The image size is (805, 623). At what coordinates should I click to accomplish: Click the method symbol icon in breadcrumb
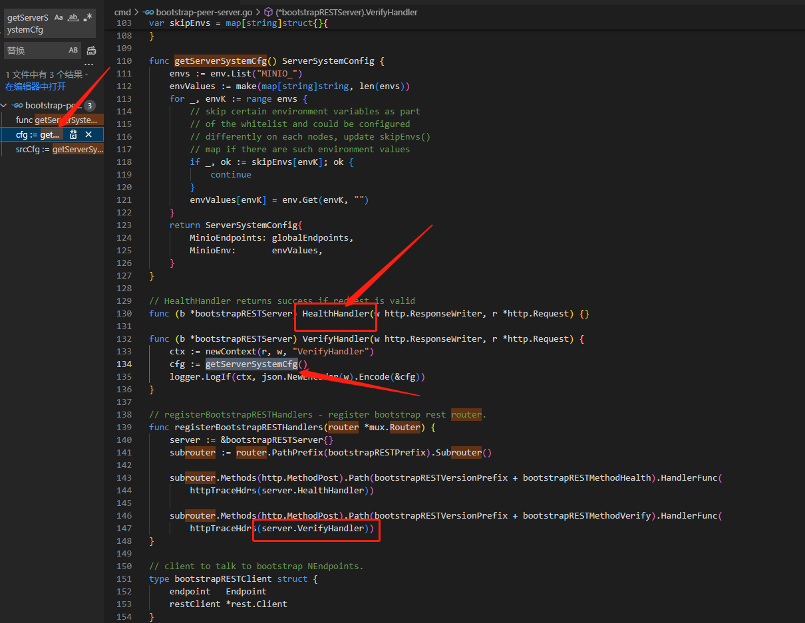pyautogui.click(x=268, y=12)
